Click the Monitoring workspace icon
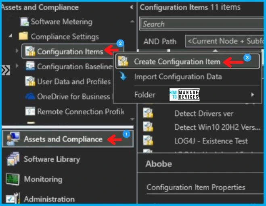Screen dimensions: 266x206 tap(13, 179)
